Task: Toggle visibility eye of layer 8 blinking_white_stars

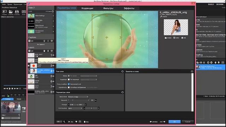Action: [x=53, y=92]
